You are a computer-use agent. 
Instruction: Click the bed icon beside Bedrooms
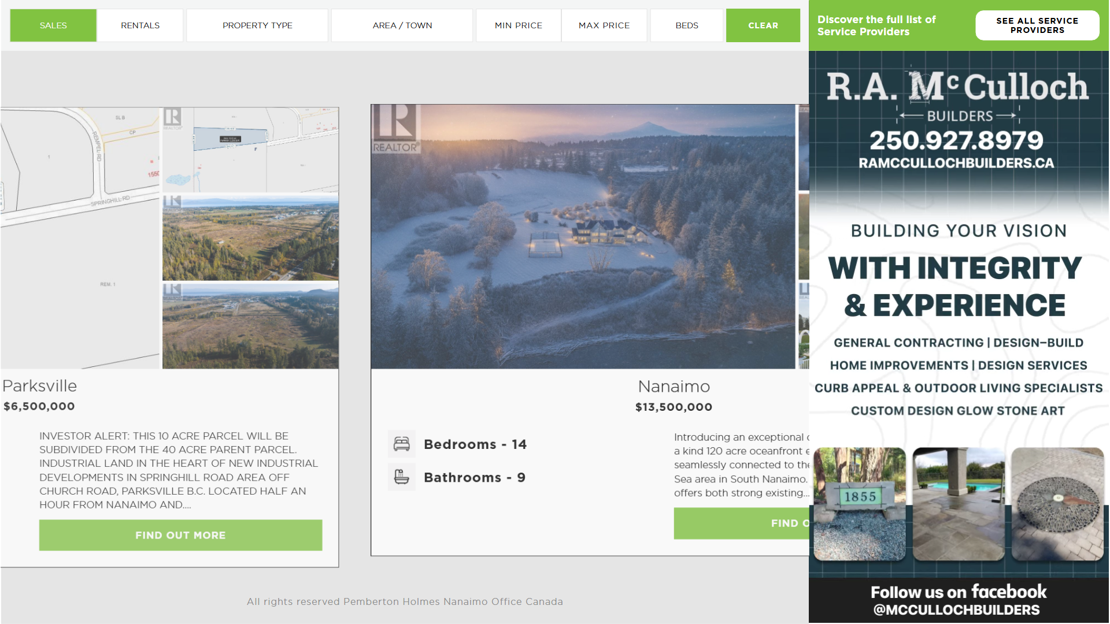click(401, 444)
